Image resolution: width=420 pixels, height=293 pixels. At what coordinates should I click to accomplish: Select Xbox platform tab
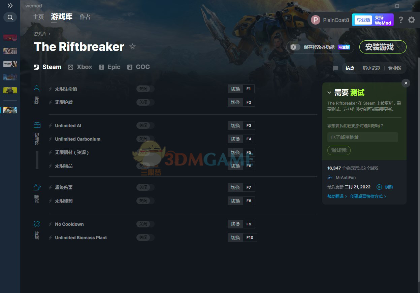[80, 67]
